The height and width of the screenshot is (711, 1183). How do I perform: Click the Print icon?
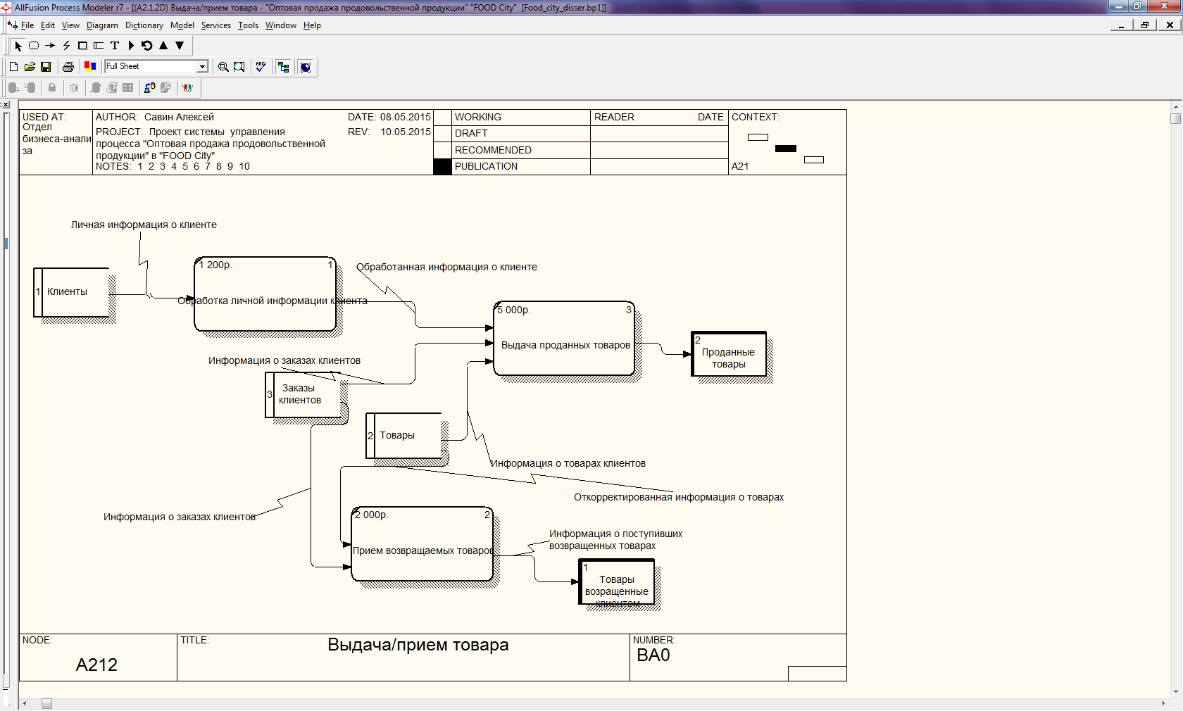coord(68,67)
